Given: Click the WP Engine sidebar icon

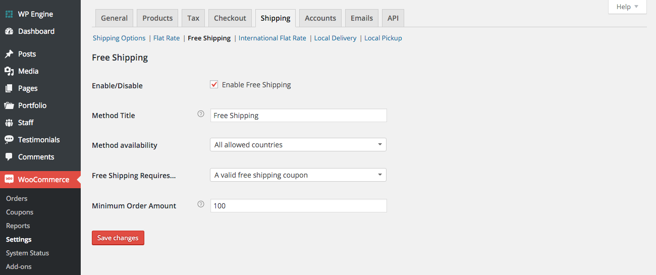Looking at the screenshot, I should (9, 14).
